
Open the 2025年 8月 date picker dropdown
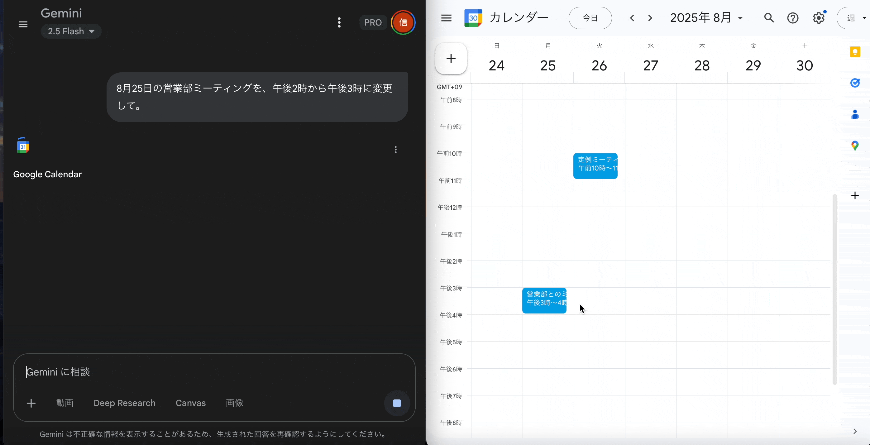[x=706, y=18]
